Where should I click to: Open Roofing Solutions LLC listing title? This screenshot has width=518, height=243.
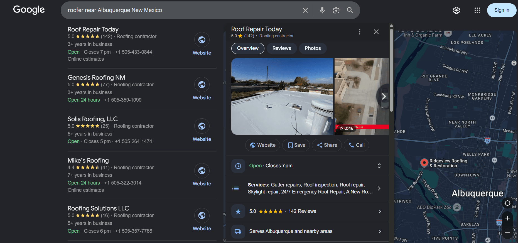click(98, 208)
